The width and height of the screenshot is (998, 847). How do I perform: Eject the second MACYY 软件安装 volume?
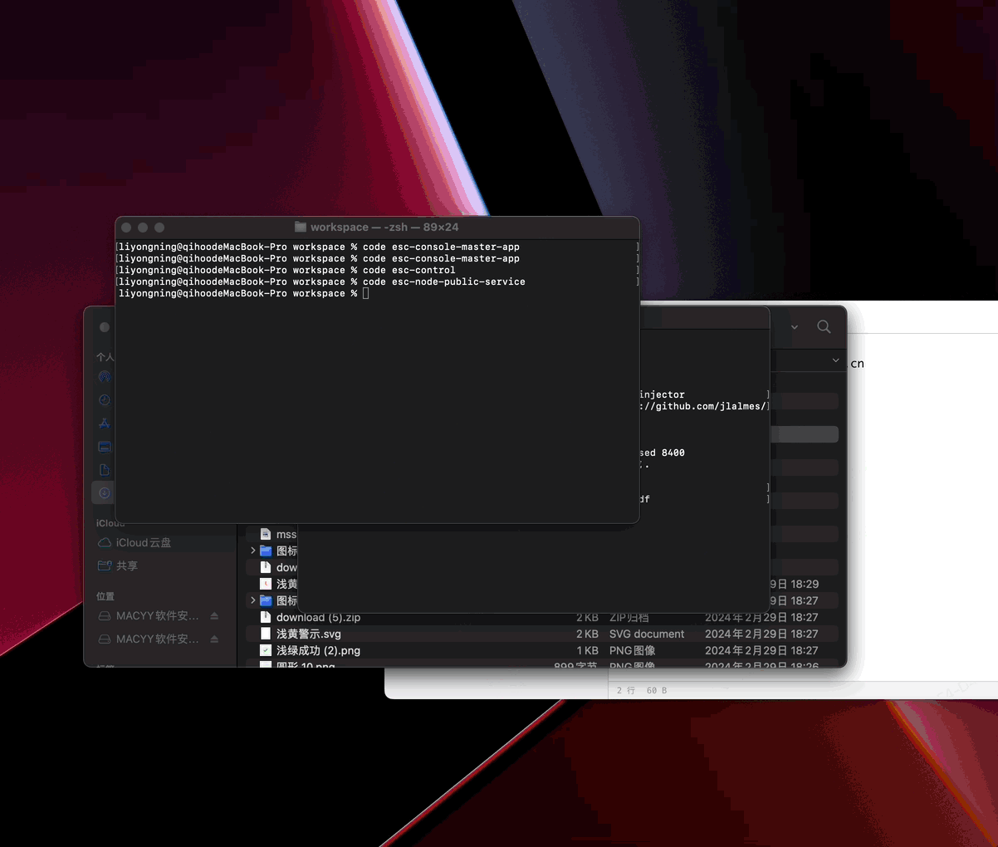(215, 639)
